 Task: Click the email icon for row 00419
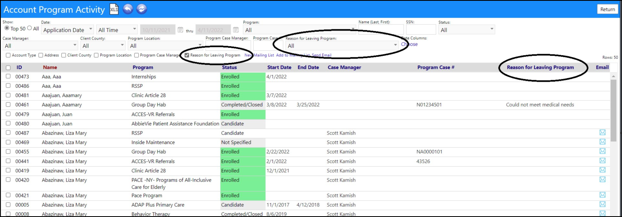coord(603,170)
